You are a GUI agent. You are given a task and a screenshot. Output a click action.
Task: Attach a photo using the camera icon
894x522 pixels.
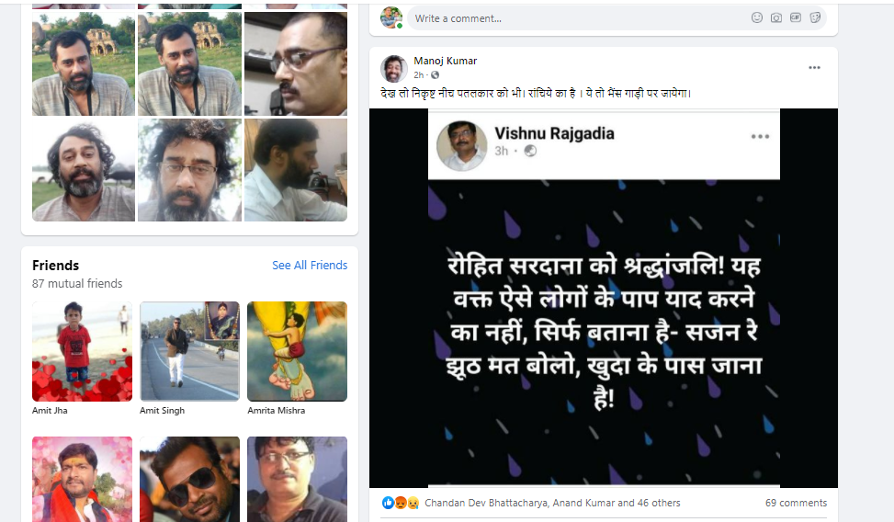coord(776,17)
